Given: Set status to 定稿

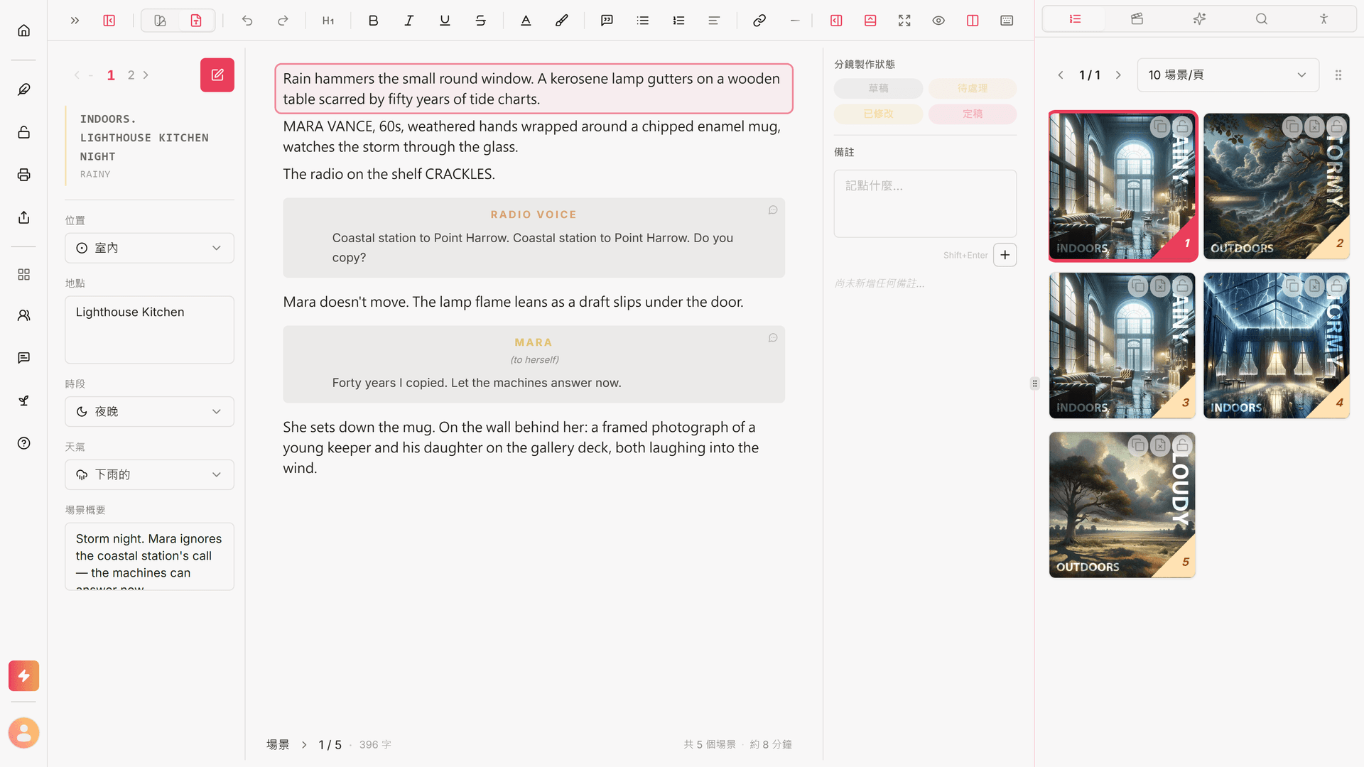Looking at the screenshot, I should 972,114.
